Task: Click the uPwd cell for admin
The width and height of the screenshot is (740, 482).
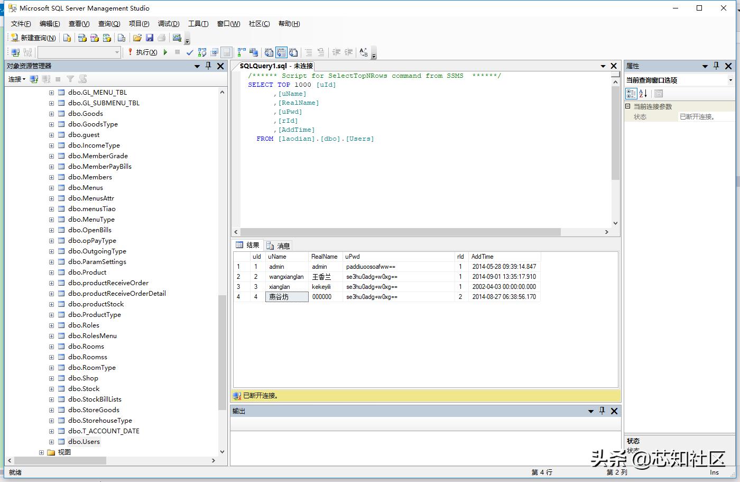Action: coord(371,267)
